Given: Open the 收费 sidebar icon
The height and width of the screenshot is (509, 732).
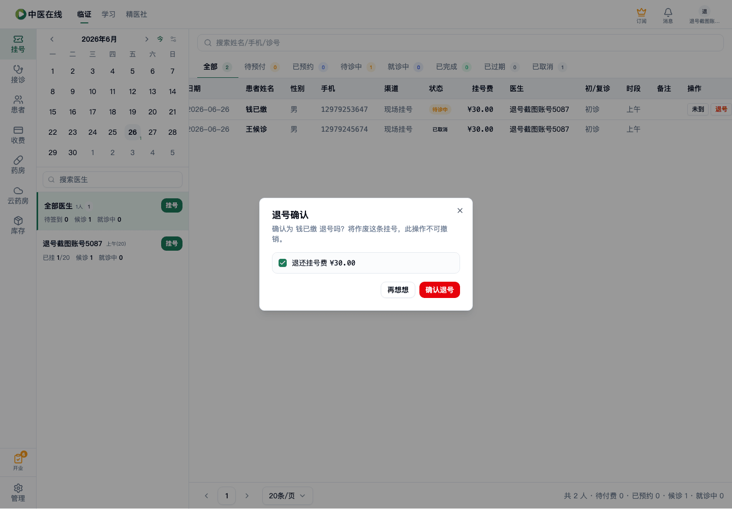Looking at the screenshot, I should 18,135.
